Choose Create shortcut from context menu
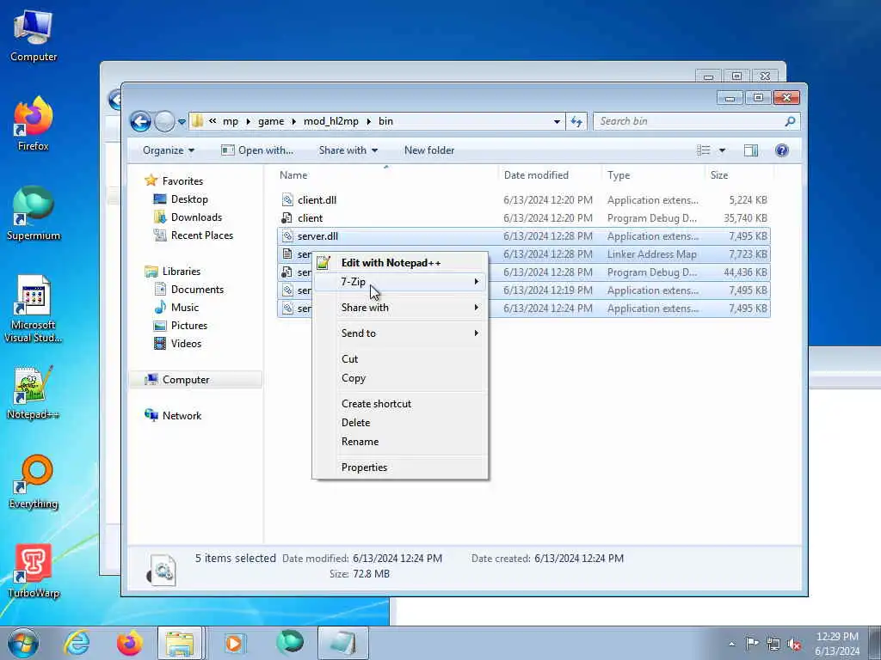Screen dimensions: 881x660 click(400, 404)
